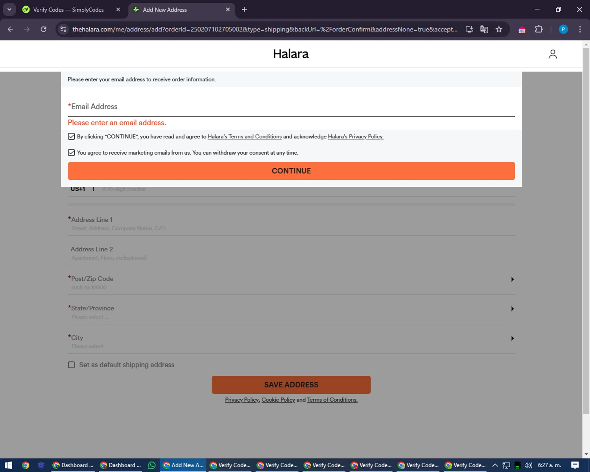
Task: Open the pink pinned extension icon
Action: [x=522, y=29]
